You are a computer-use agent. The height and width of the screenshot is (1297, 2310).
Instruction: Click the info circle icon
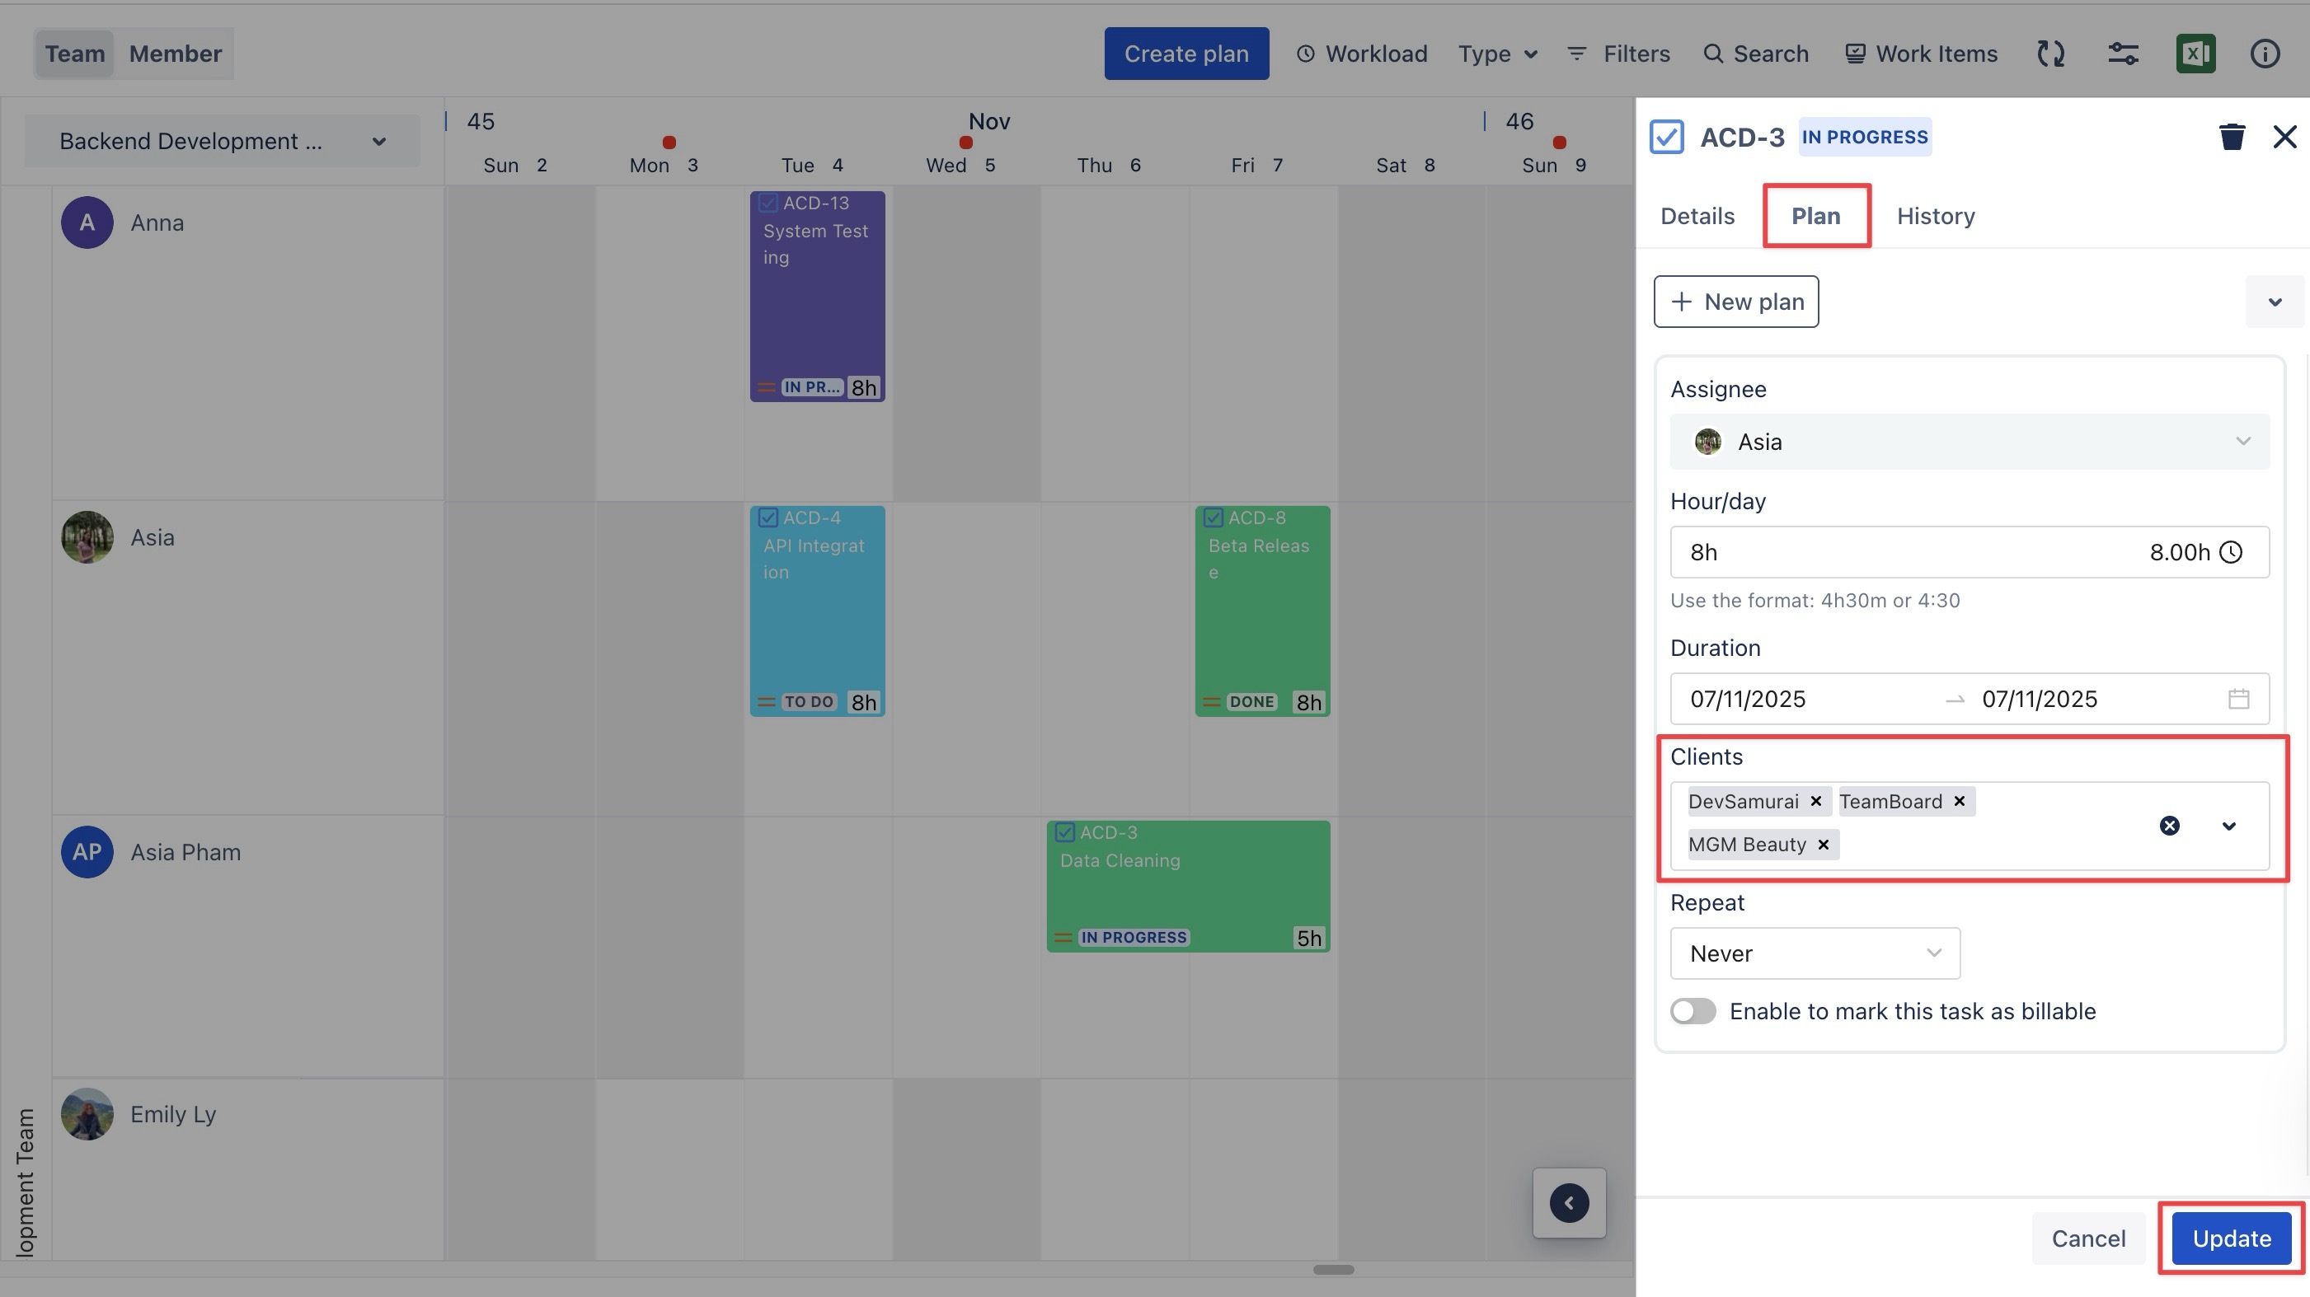pyautogui.click(x=2265, y=54)
